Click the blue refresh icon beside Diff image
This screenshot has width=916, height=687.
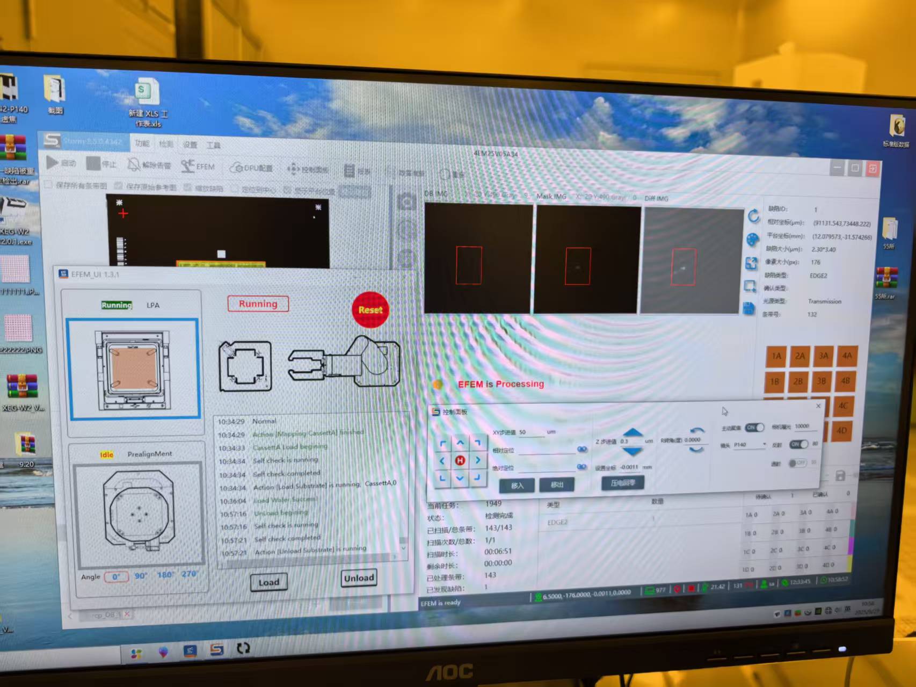click(x=753, y=216)
